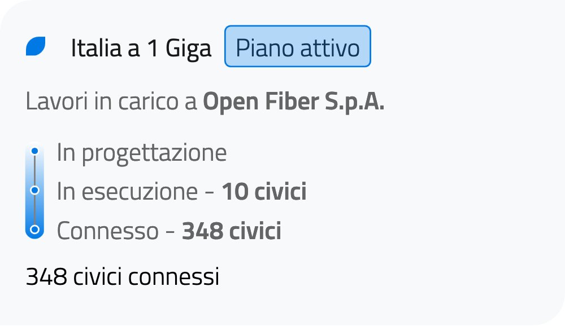Click the Lavori in carico a text
Image resolution: width=565 pixels, height=326 pixels.
[x=111, y=102]
